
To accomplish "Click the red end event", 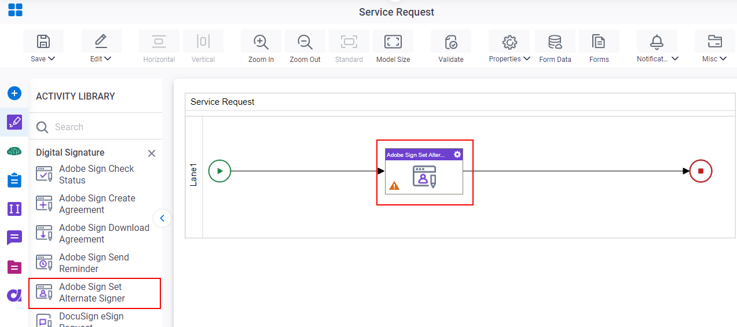I will click(701, 171).
